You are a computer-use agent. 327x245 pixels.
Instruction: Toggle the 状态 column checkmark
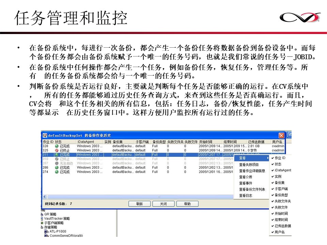(x=272, y=164)
